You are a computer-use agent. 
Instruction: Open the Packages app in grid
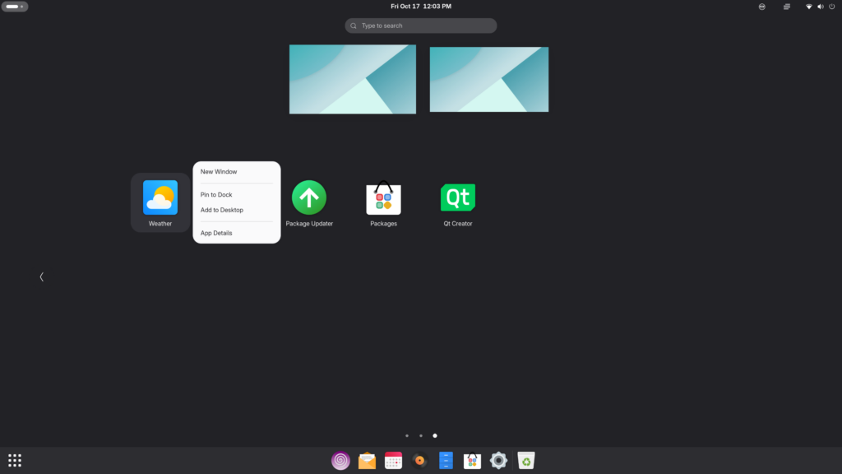point(383,198)
